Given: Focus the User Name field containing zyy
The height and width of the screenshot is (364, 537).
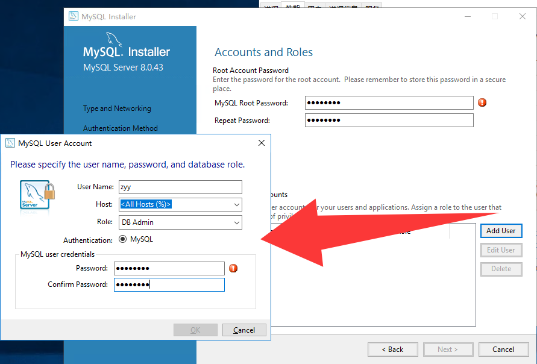Looking at the screenshot, I should [x=180, y=187].
